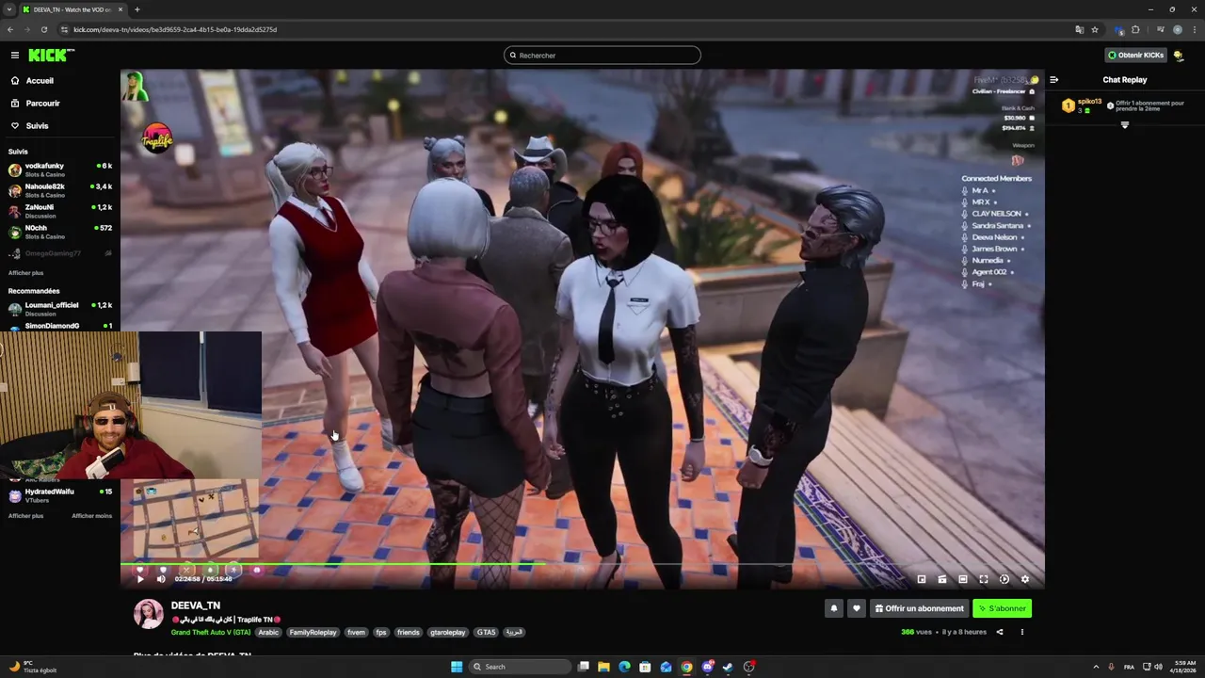This screenshot has height=678, width=1205.
Task: Select the FamilyRoleplay tag
Action: click(x=313, y=633)
